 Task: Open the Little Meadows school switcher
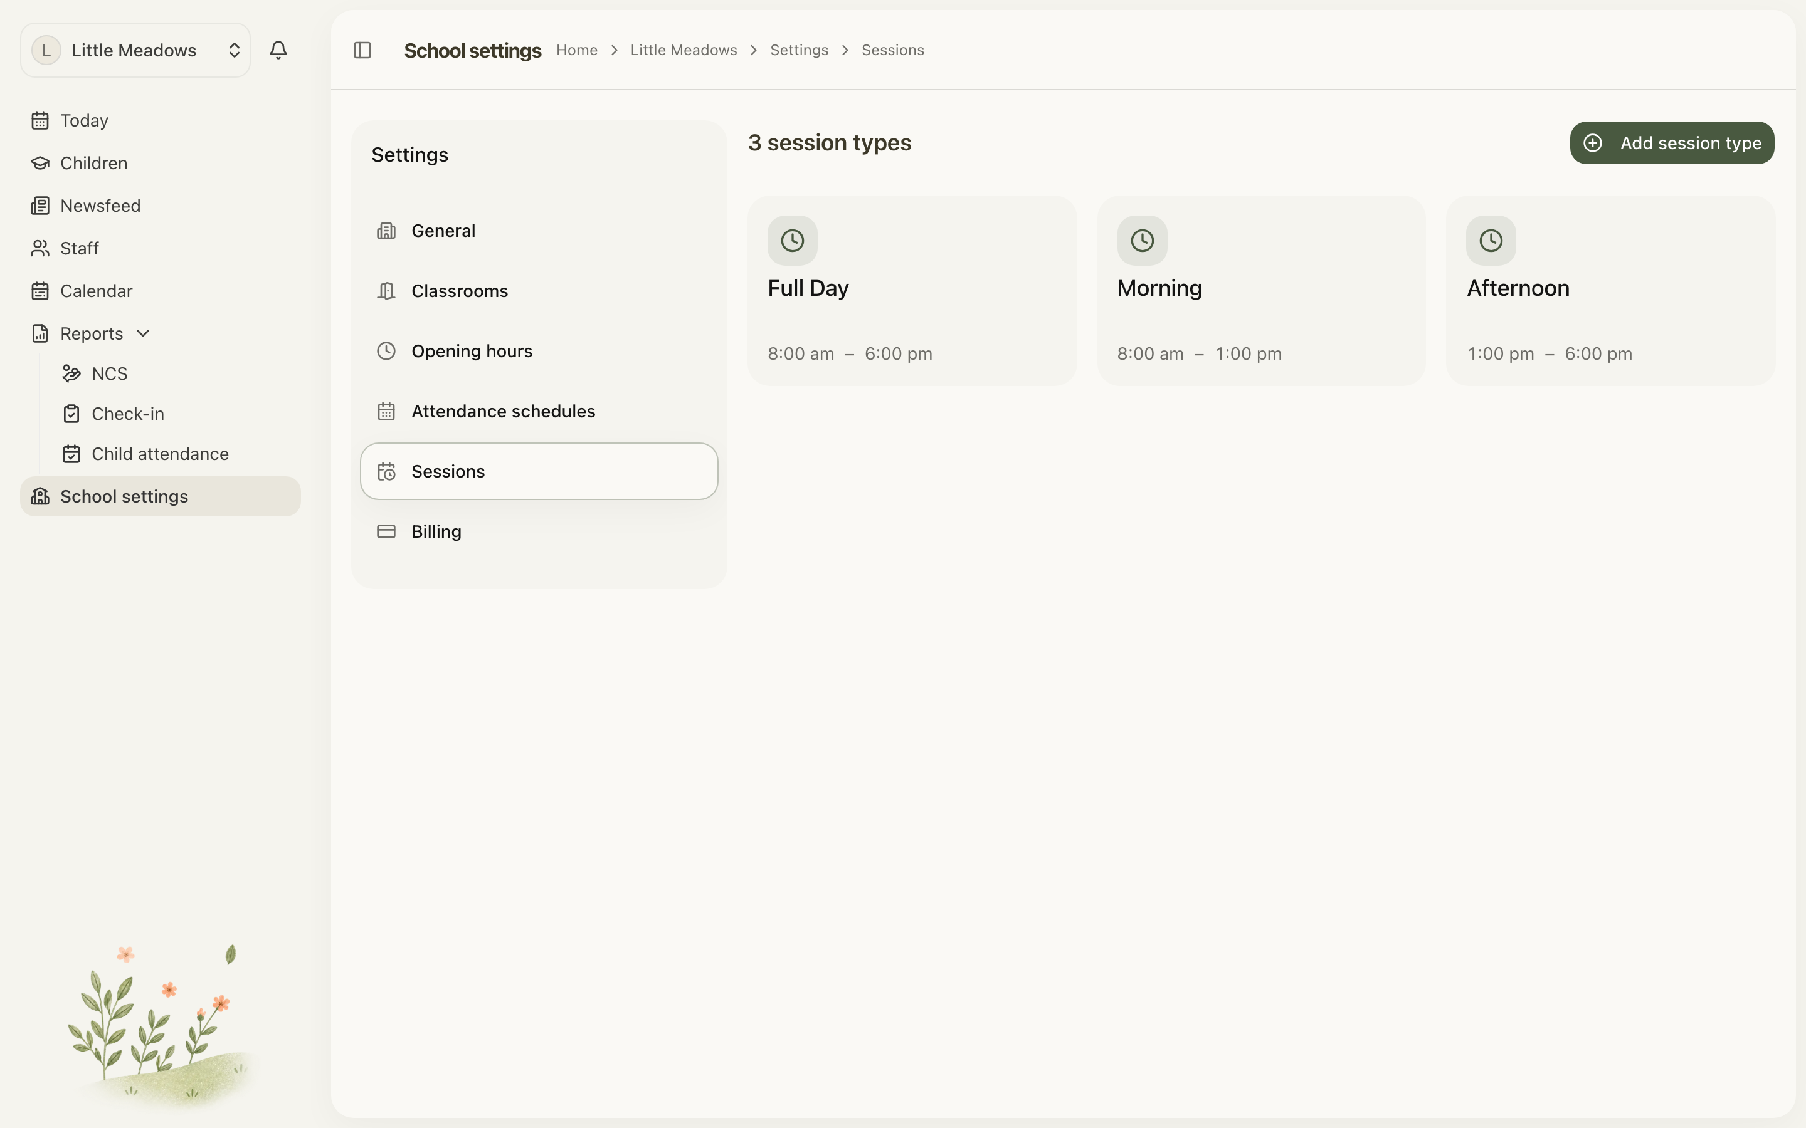click(x=135, y=50)
